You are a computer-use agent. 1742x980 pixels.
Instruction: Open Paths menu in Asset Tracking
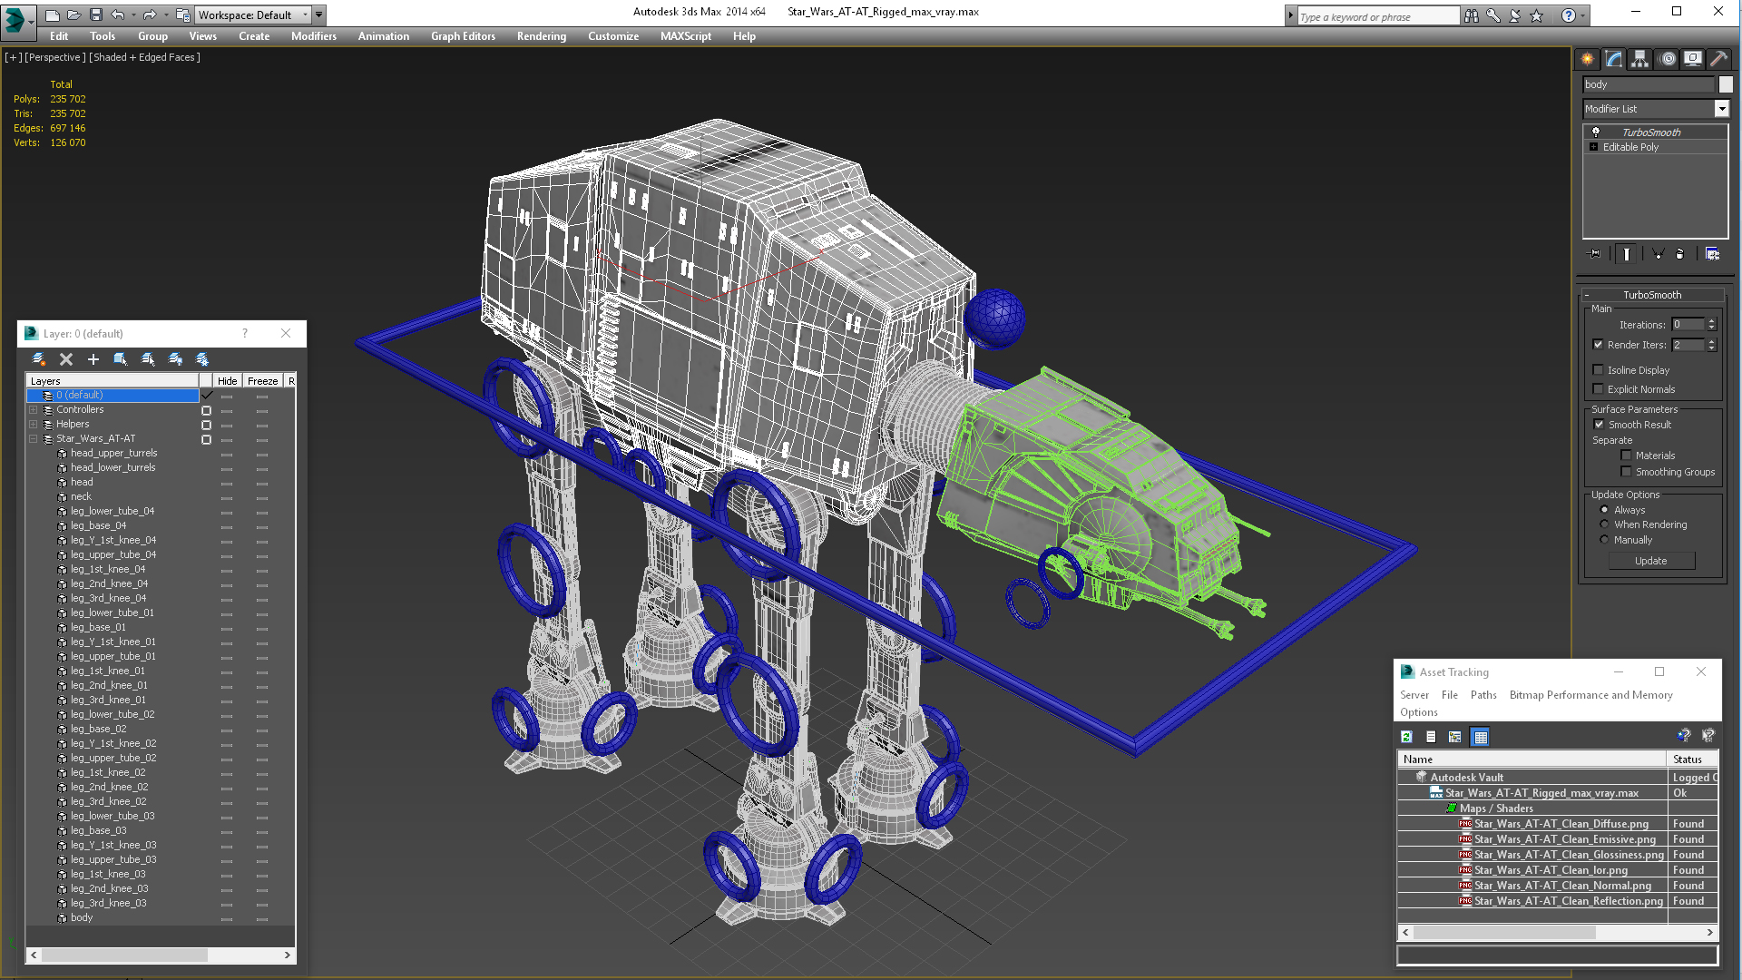click(1483, 695)
